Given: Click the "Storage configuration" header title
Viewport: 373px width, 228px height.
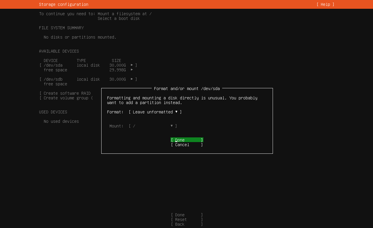Looking at the screenshot, I should (64, 4).
